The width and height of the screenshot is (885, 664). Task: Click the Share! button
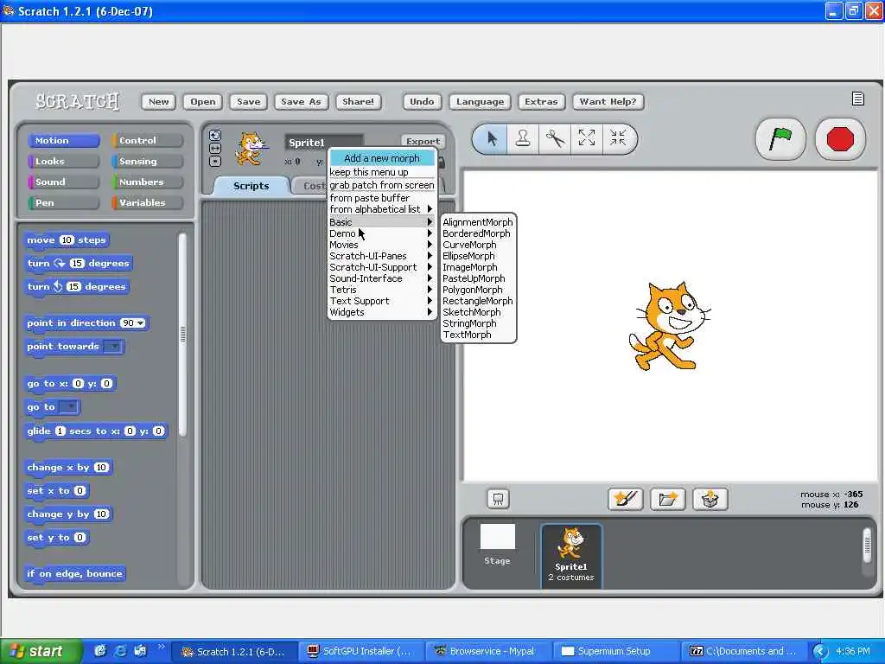pyautogui.click(x=358, y=102)
